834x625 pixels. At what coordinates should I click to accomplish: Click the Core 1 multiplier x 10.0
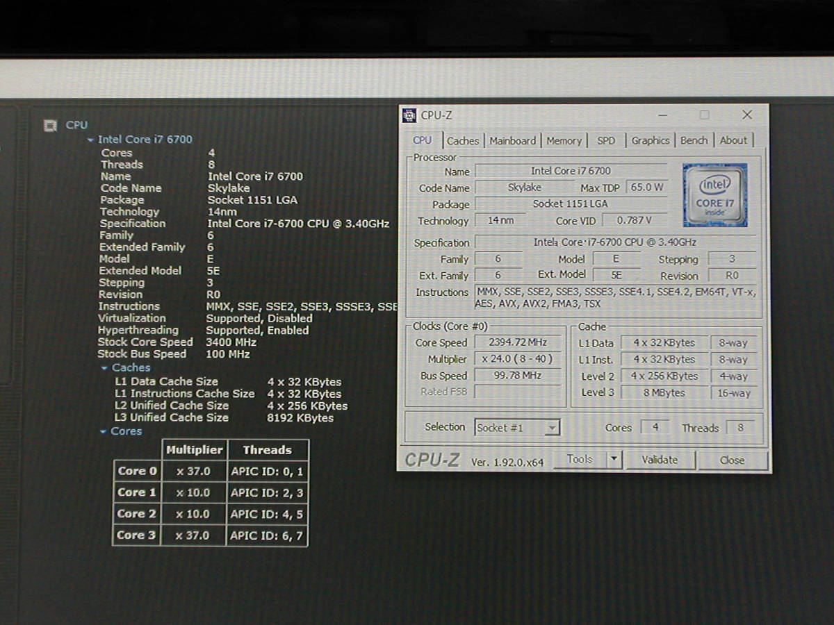pos(193,493)
